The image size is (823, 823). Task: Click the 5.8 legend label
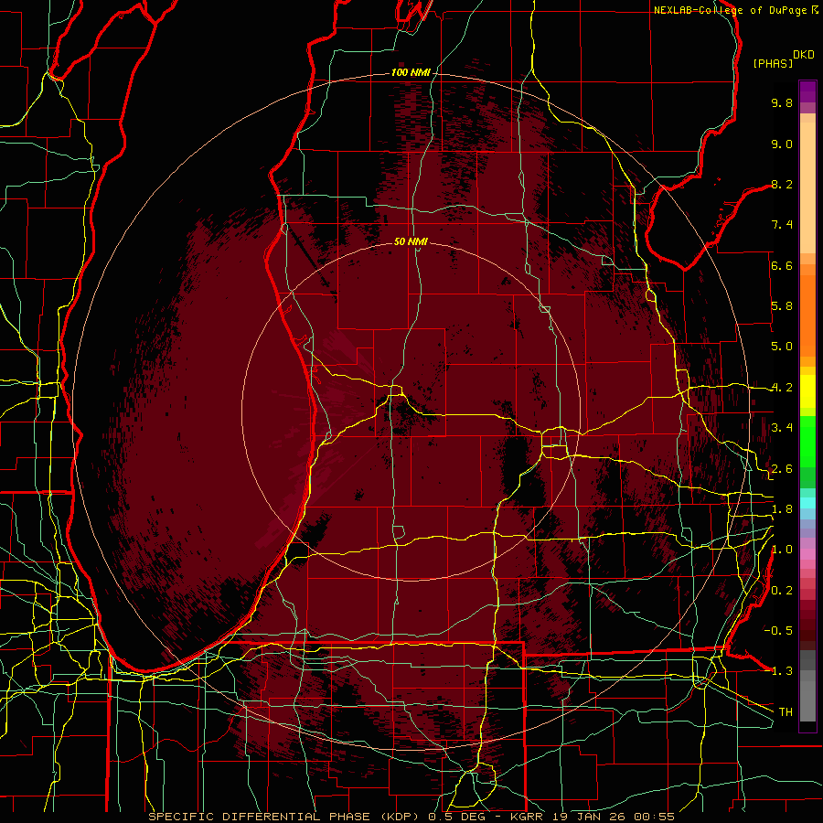[782, 306]
